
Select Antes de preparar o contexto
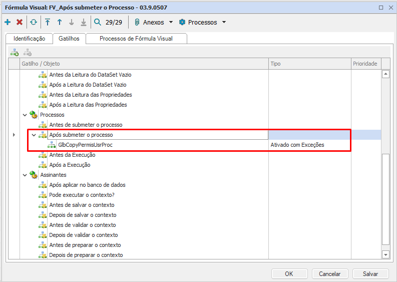[x=85, y=245]
